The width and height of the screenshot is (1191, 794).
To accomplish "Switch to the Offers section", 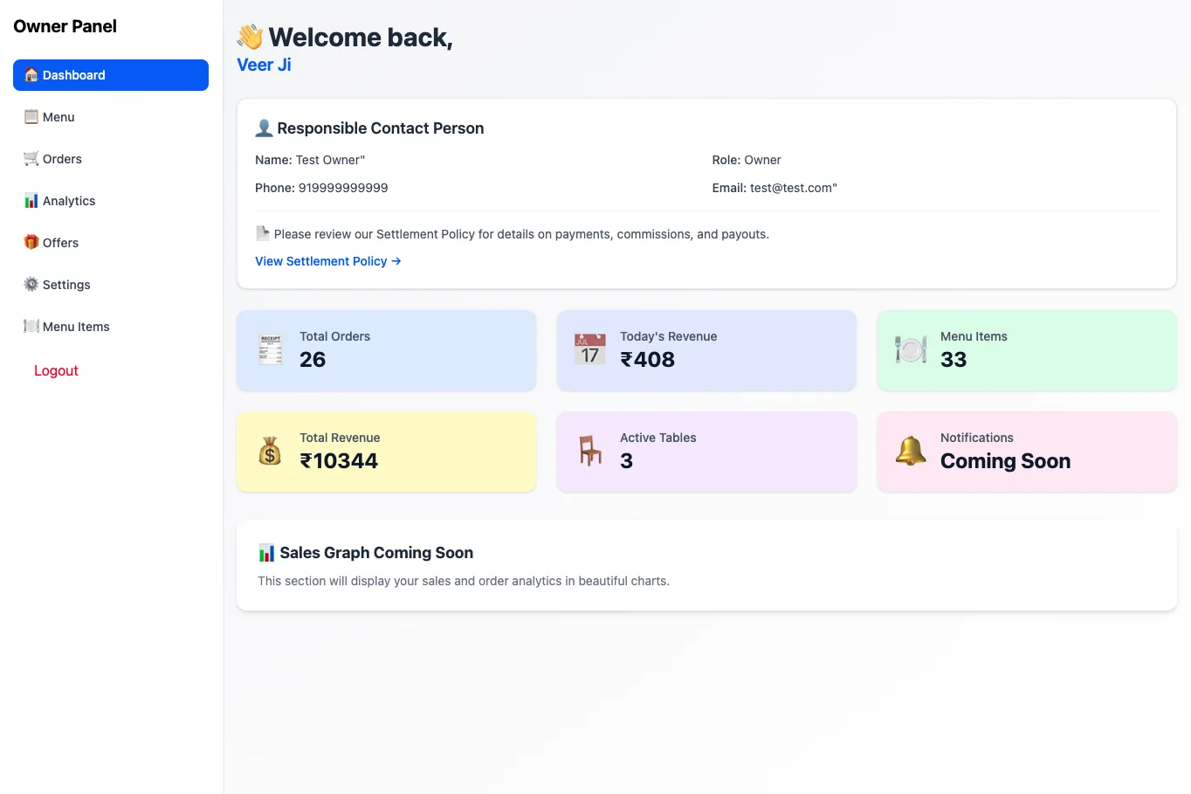I will pyautogui.click(x=59, y=242).
